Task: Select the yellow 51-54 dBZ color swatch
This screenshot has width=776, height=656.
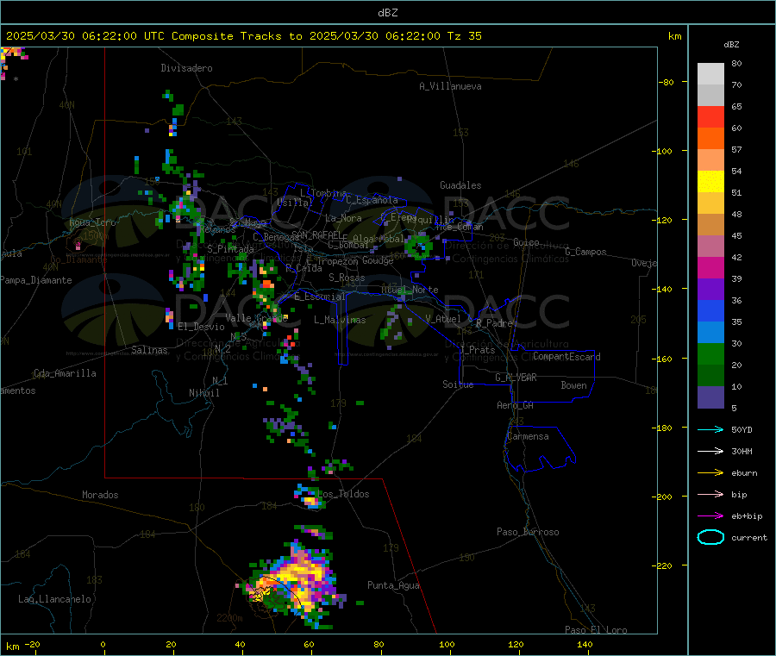Action: (x=710, y=182)
